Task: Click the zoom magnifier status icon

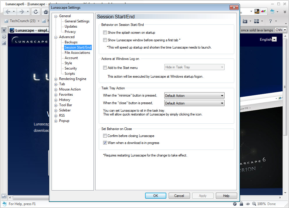Action: 254,204
